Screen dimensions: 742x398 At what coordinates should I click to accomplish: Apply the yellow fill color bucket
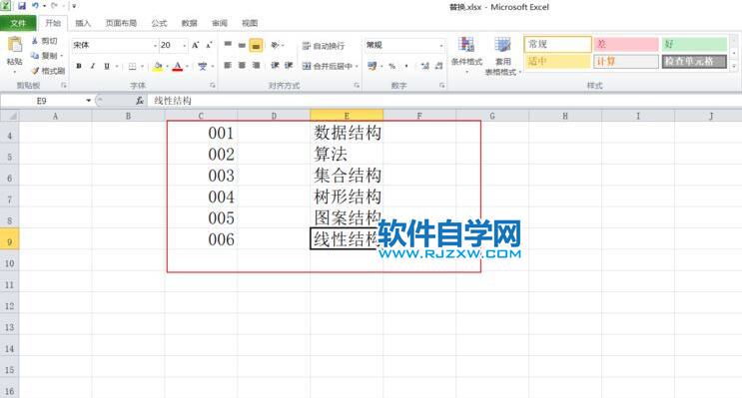(x=158, y=66)
